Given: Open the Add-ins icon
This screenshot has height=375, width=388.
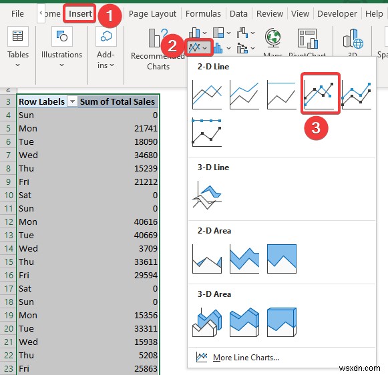Looking at the screenshot, I should [106, 36].
